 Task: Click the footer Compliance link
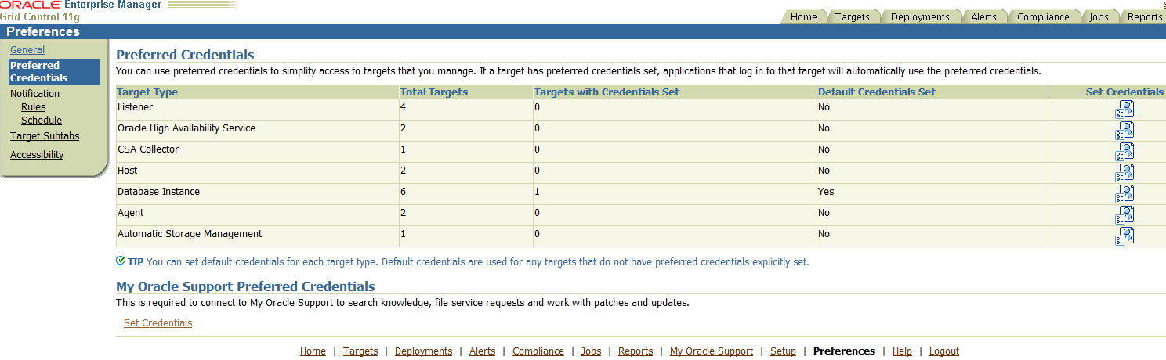(538, 351)
